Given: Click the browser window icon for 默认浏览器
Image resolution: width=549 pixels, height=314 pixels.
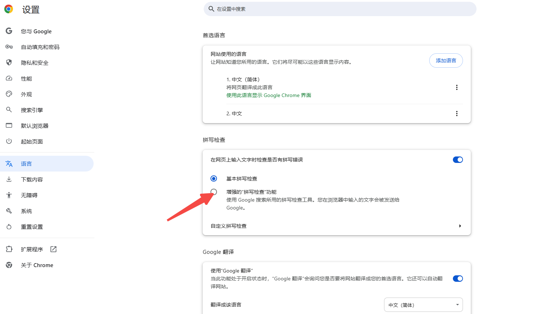Looking at the screenshot, I should [9, 126].
